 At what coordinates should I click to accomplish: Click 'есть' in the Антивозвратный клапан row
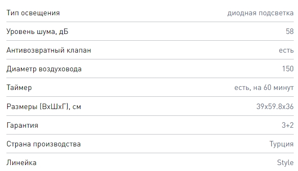tap(286, 50)
